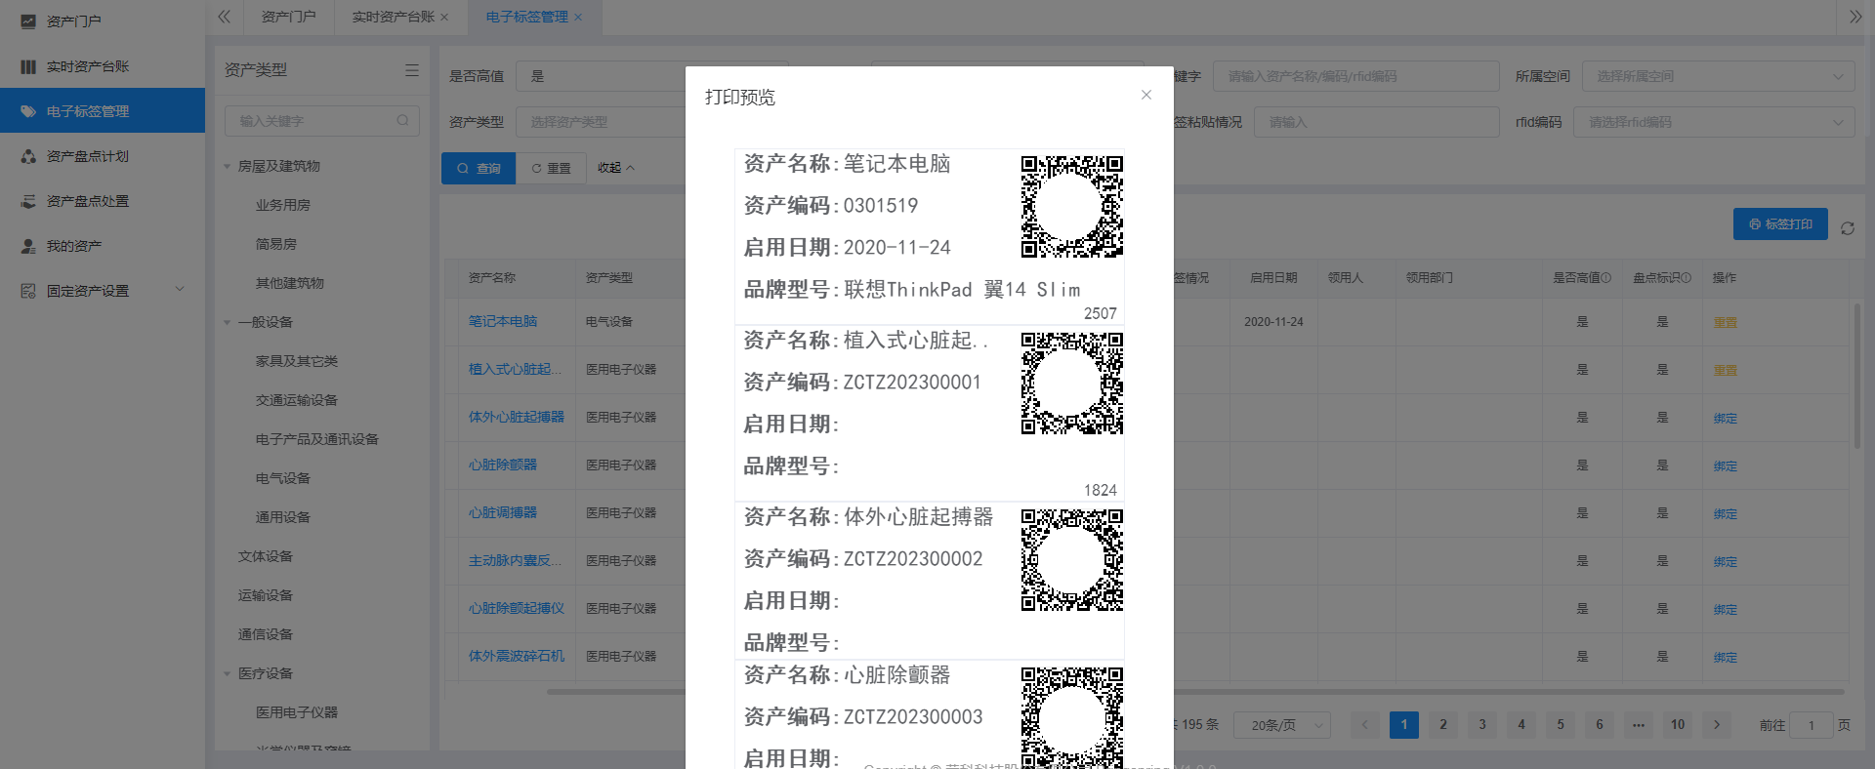The image size is (1875, 769).
Task: Click the refresh icon beside 标签打印
Action: pyautogui.click(x=1847, y=228)
